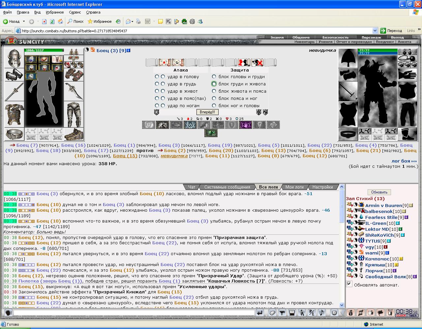Open the address bar dropdown arrow
Viewport: 422px width, 329px height.
(375, 31)
